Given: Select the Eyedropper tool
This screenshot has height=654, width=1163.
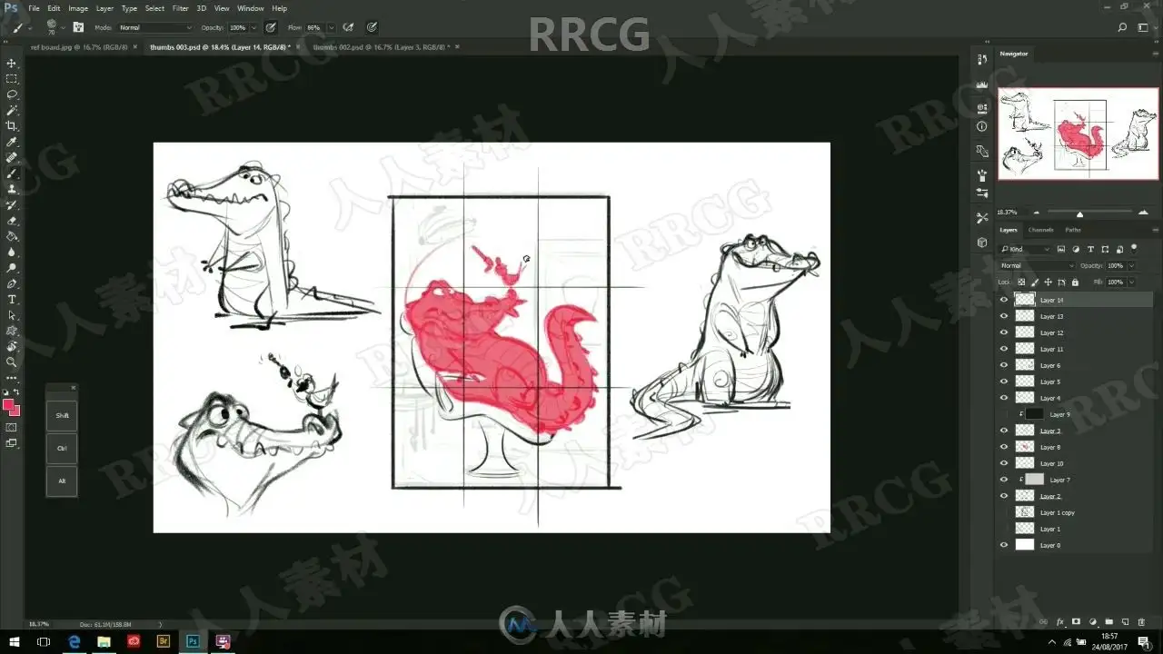Looking at the screenshot, I should (12, 142).
